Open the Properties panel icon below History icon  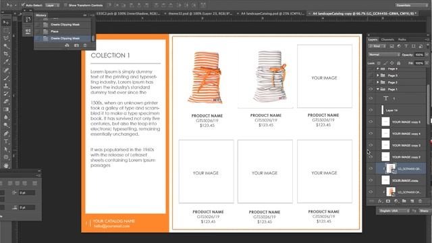click(28, 31)
